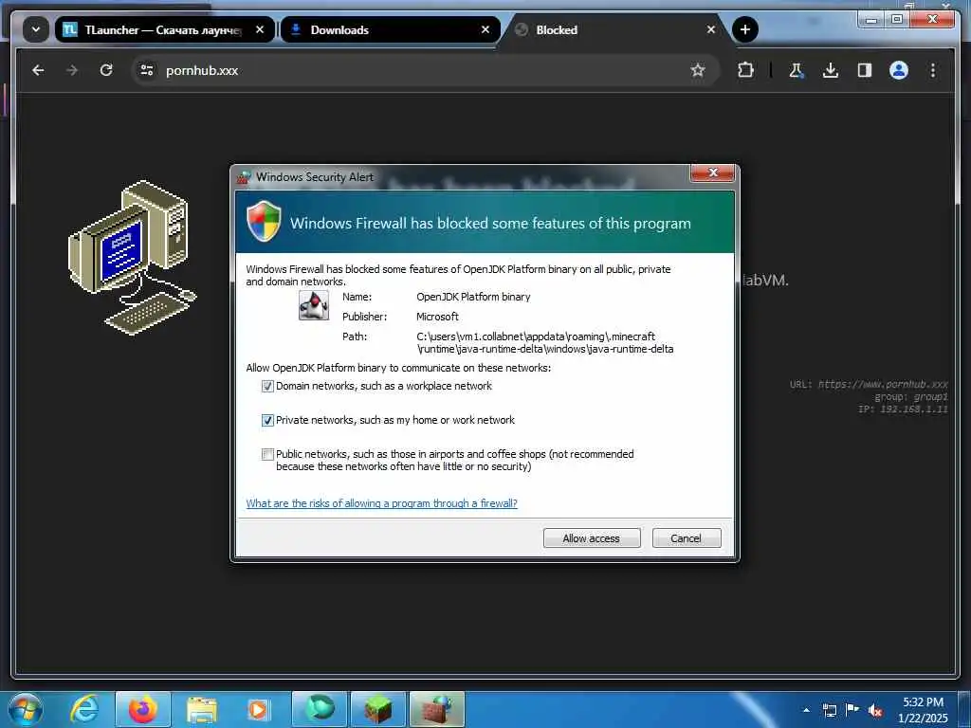
Task: Open a new tab with plus button
Action: pos(745,29)
